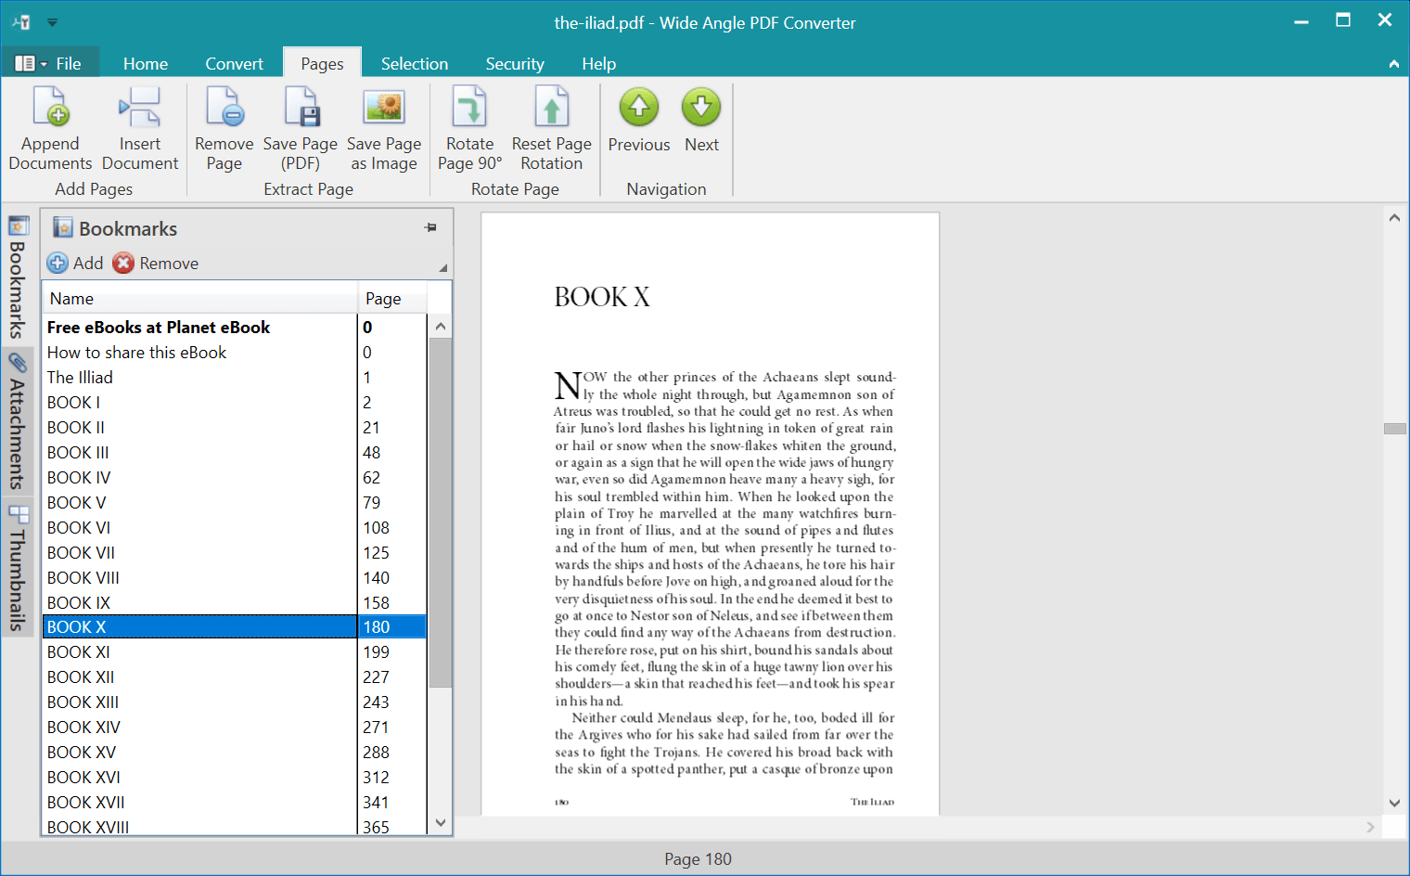Viewport: 1410px width, 876px height.
Task: Select the 'BOOK II' bookmark
Action: (x=200, y=427)
